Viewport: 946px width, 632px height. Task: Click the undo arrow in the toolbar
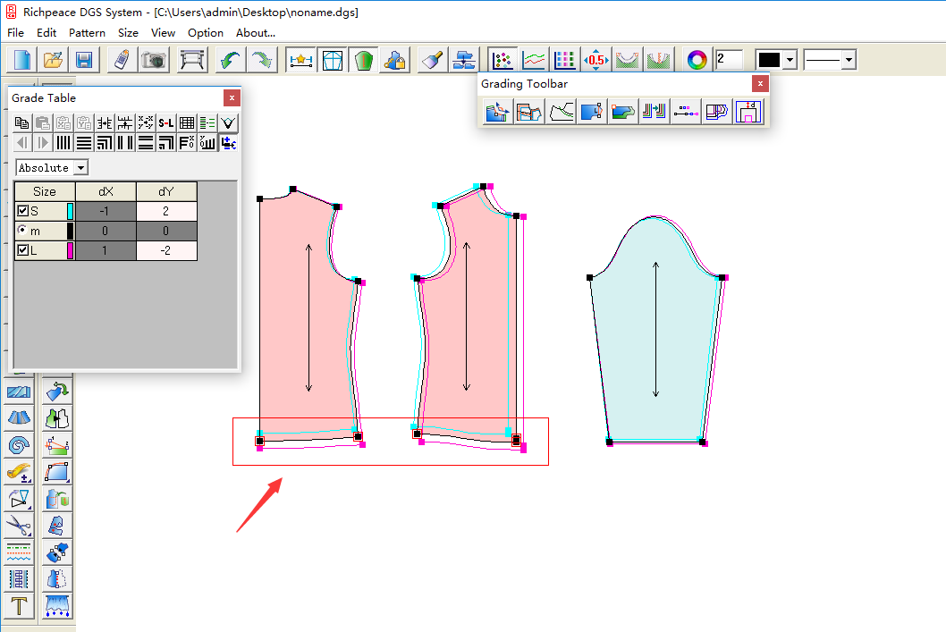[230, 59]
